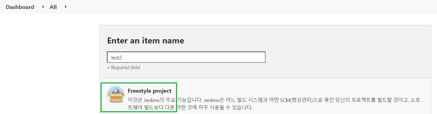Select the Freestyle project box icon
Image resolution: width=437 pixels, height=114 pixels.
click(116, 95)
